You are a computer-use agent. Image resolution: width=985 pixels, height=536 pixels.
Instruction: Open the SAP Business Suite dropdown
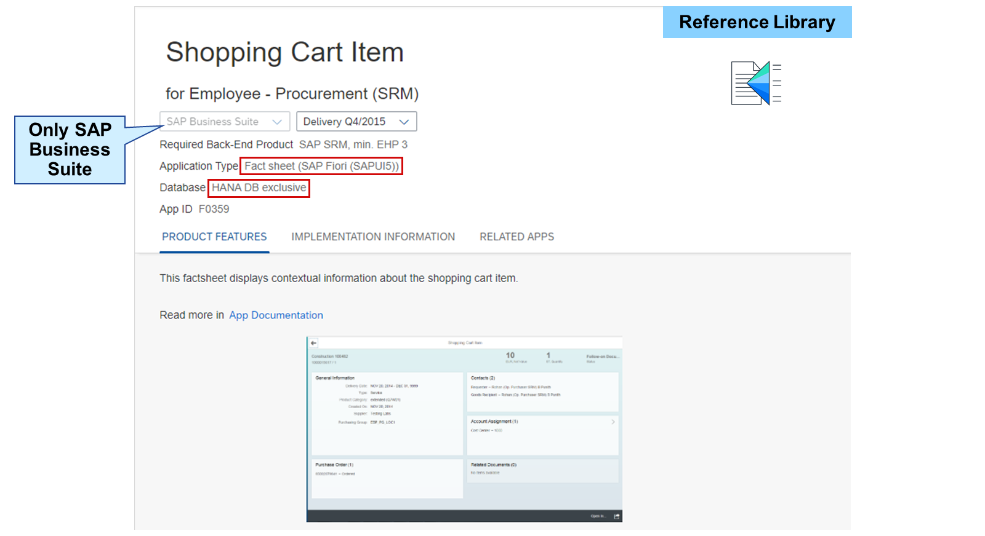click(225, 122)
